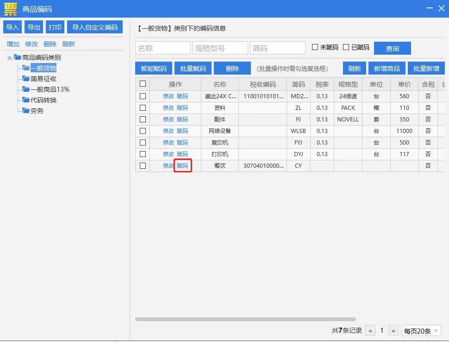Click the horizontal scrollbar below table
This screenshot has height=342, width=449.
tap(245, 319)
